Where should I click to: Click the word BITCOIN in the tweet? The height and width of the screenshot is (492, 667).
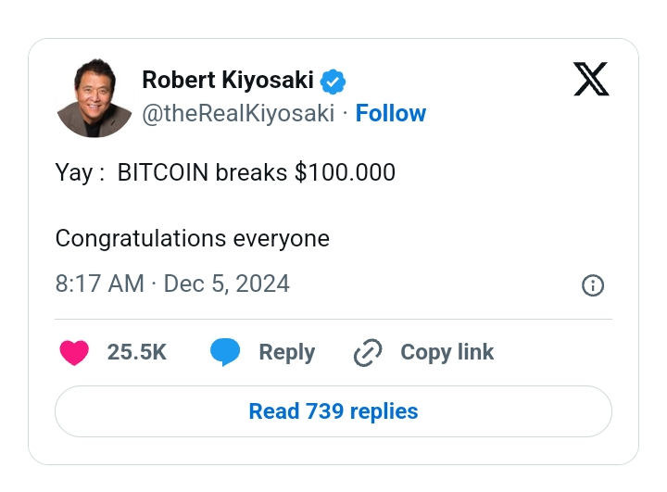coord(163,173)
